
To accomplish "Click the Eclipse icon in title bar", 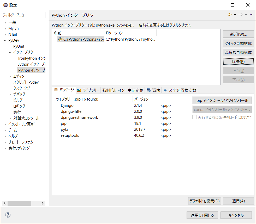I will click(x=5, y=5).
